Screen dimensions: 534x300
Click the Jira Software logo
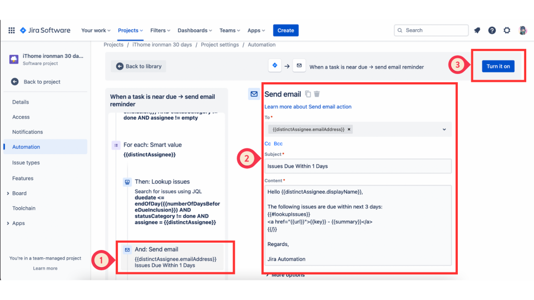[x=45, y=30]
